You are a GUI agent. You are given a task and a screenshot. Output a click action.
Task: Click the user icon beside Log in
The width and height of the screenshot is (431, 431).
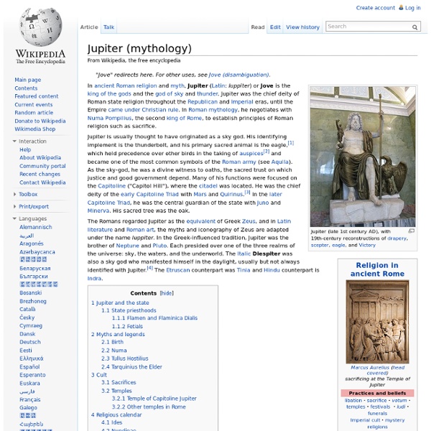[x=401, y=8]
